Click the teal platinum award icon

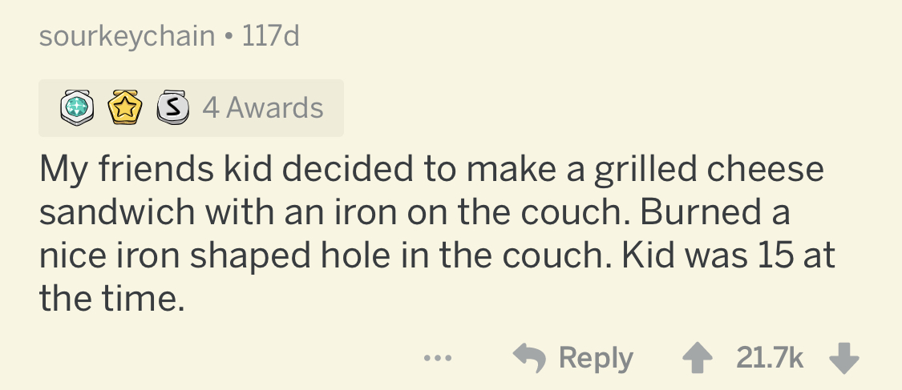click(75, 108)
